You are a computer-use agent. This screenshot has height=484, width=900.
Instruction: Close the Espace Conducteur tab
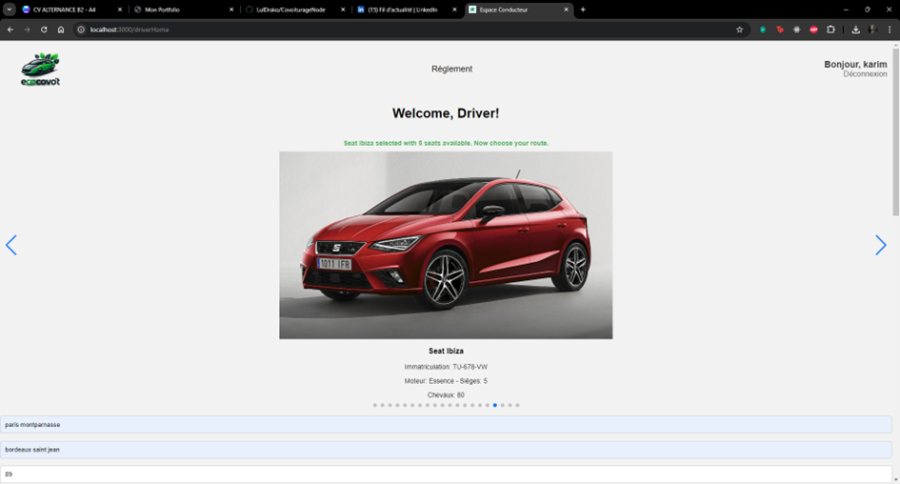[x=566, y=10]
